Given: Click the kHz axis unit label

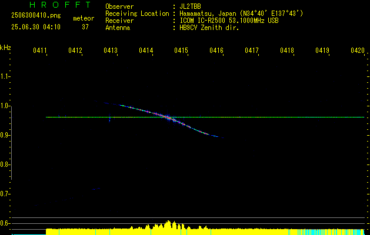Looking at the screenshot, I should [x=5, y=48].
